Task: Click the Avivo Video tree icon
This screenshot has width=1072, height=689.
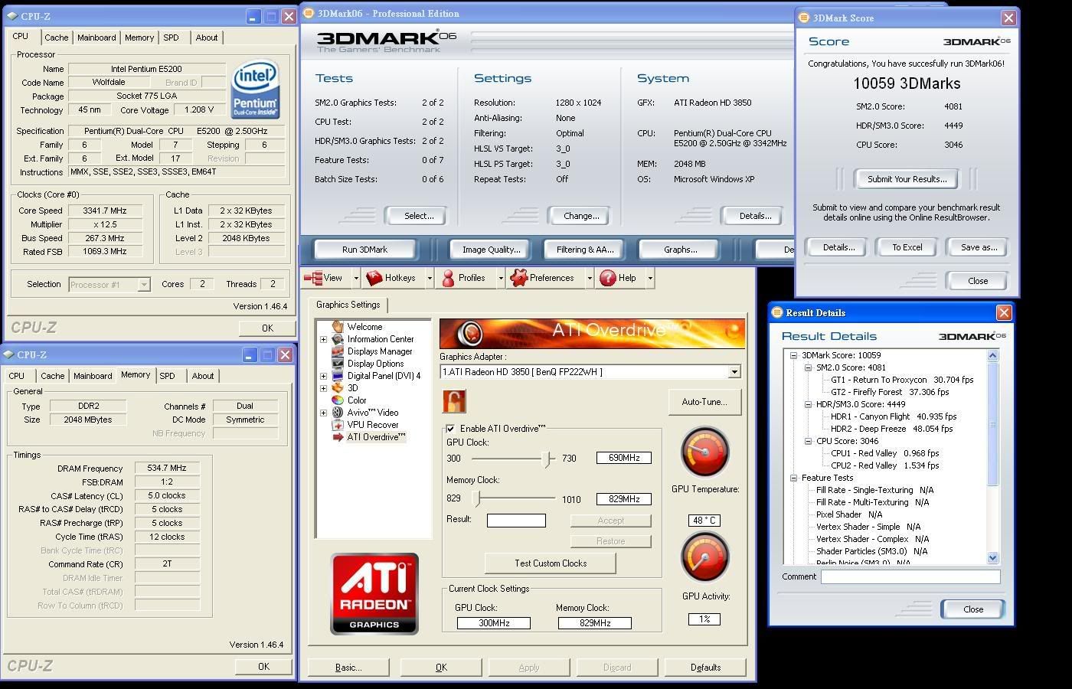Action: [337, 413]
